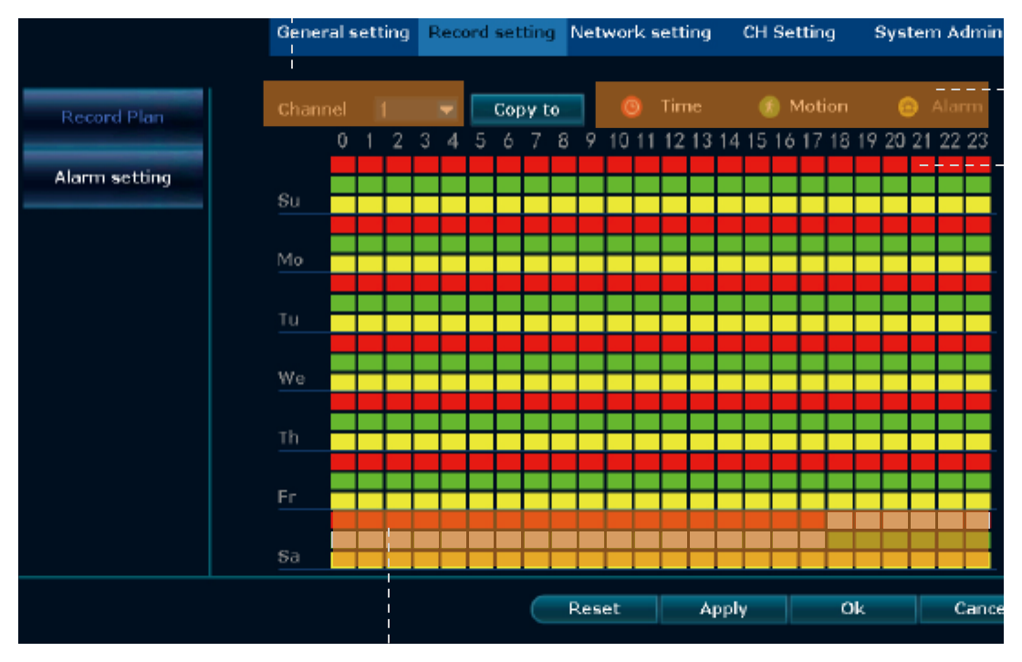Select the Motion recording icon
This screenshot has width=1022, height=662.
(769, 106)
